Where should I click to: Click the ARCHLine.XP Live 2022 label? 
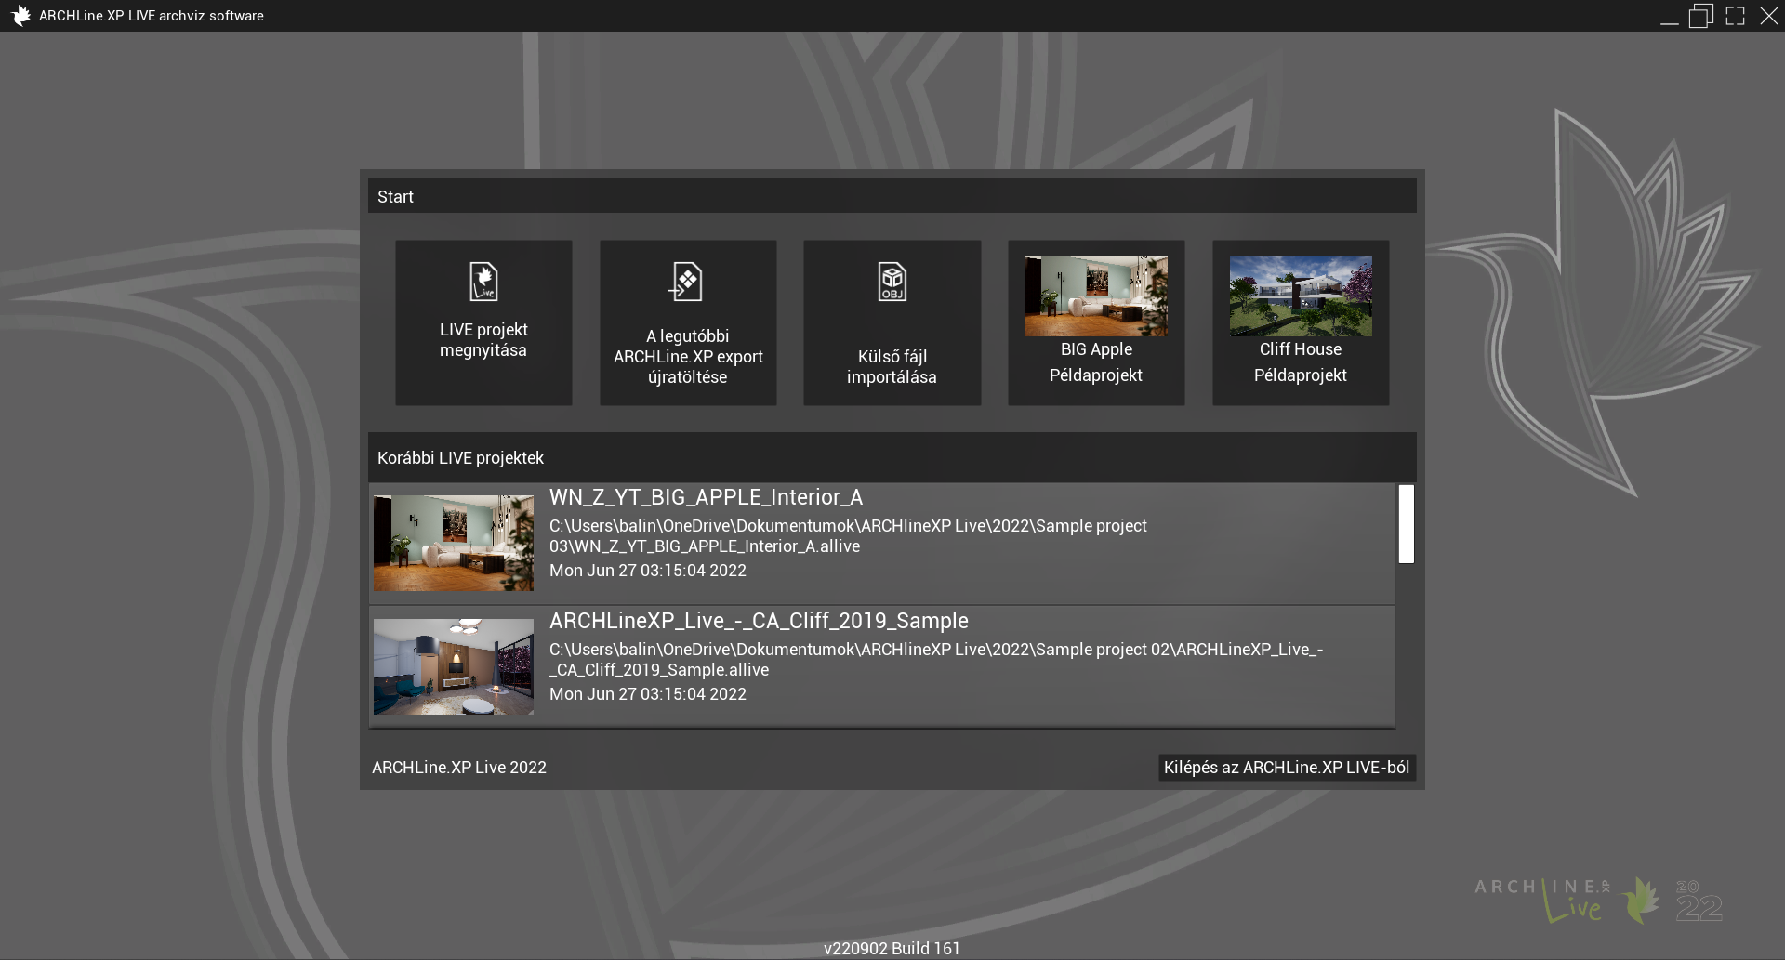point(459,768)
